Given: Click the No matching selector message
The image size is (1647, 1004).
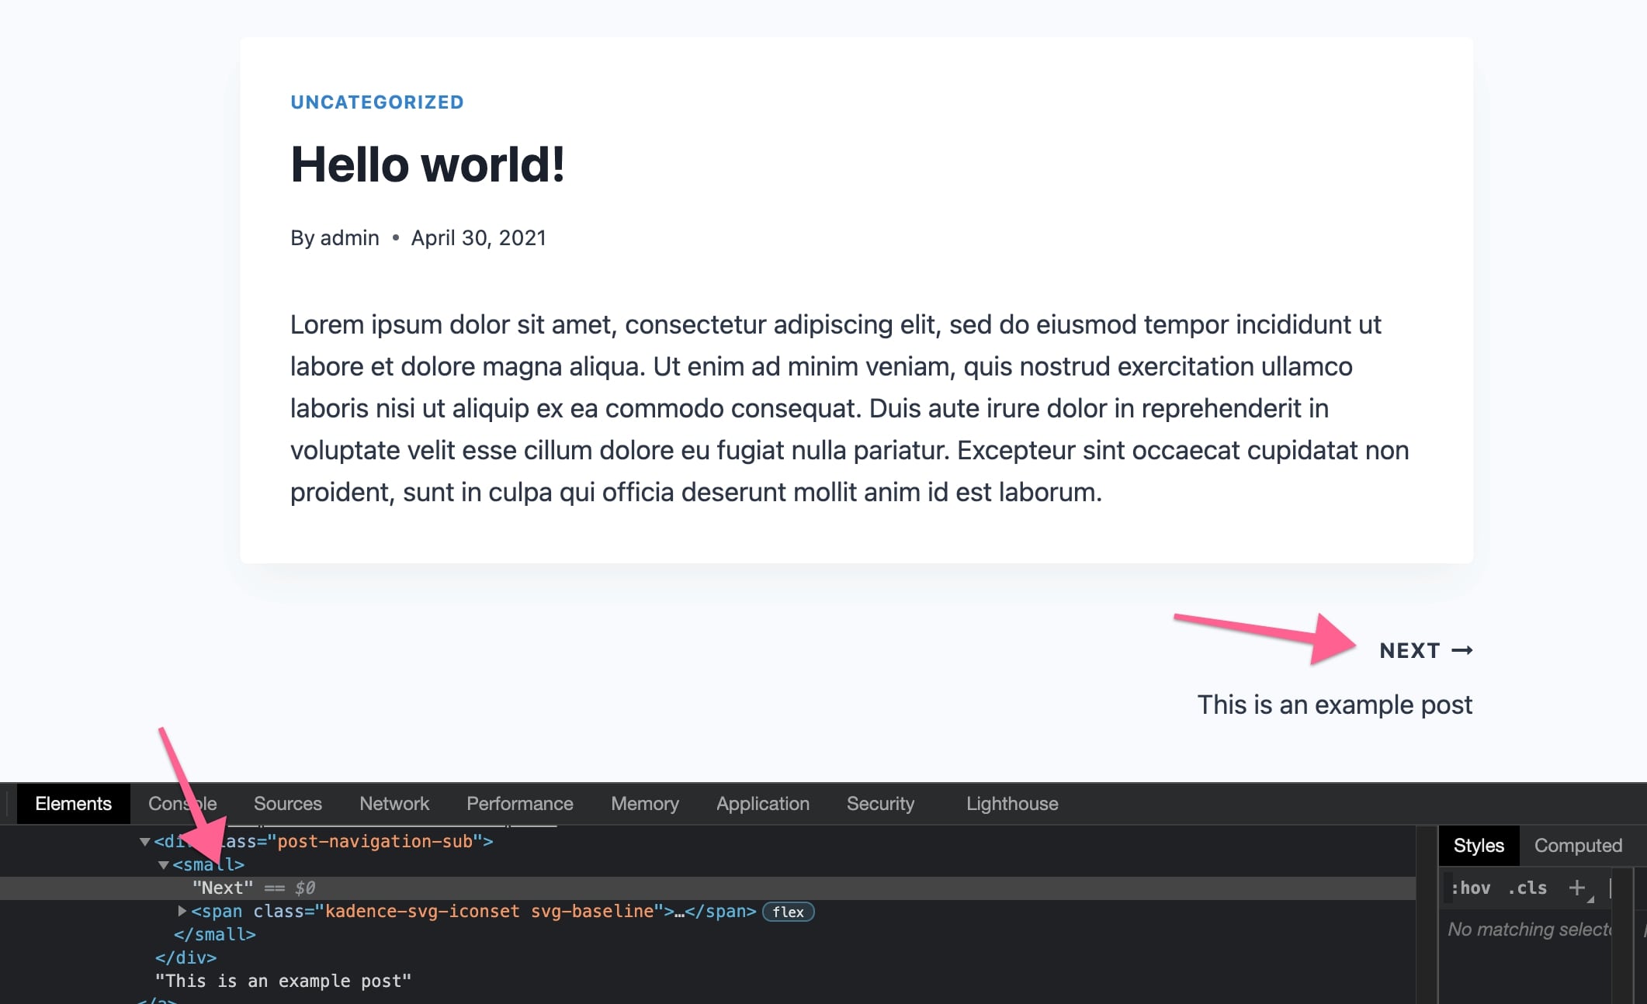Looking at the screenshot, I should click(x=1529, y=929).
